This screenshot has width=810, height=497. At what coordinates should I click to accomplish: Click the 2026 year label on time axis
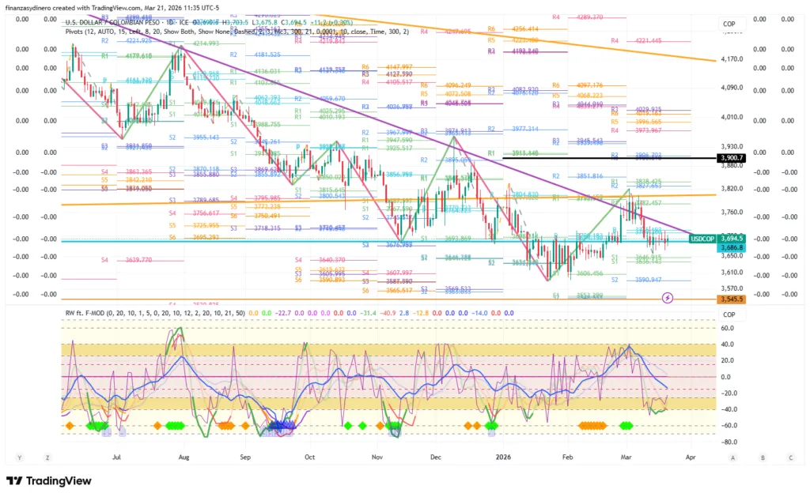click(502, 457)
